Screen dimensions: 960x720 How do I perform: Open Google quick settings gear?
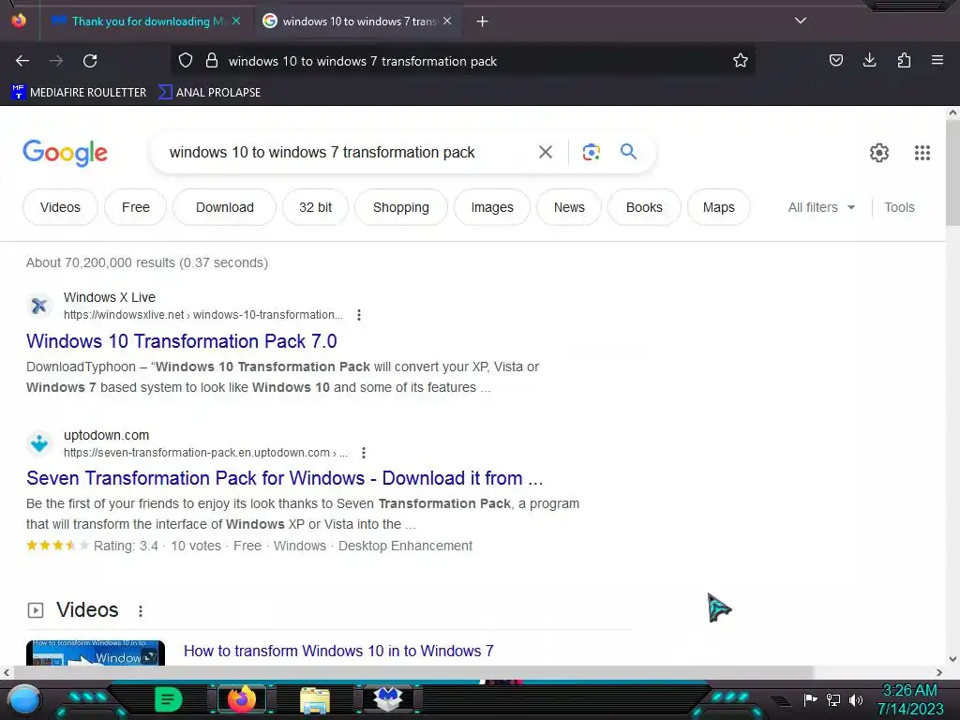[x=879, y=153]
